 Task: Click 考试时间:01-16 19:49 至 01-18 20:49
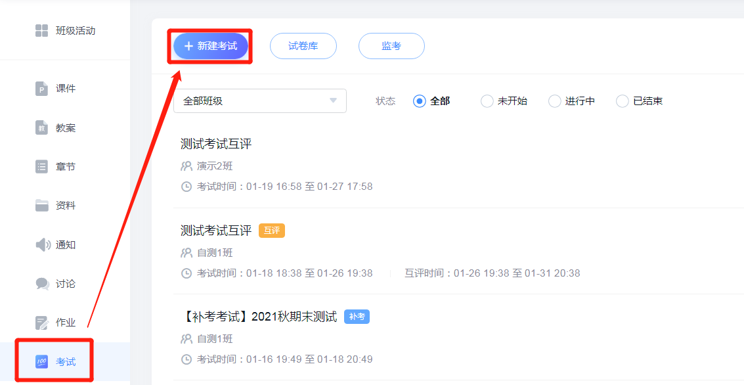point(285,359)
